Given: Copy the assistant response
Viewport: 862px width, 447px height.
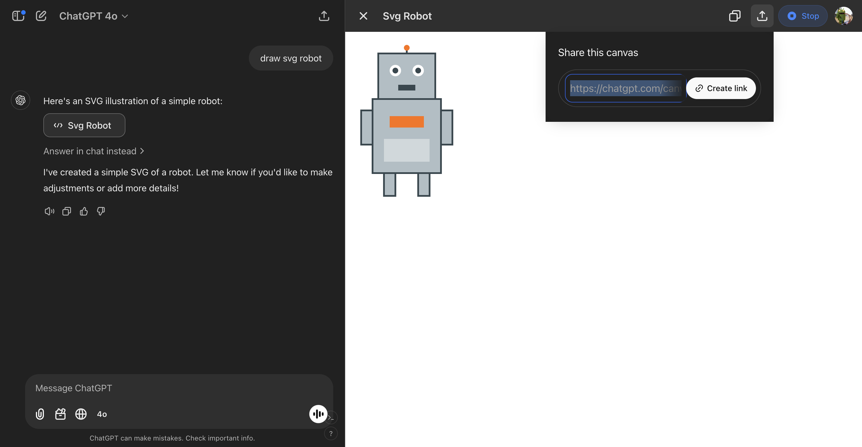Looking at the screenshot, I should tap(67, 211).
